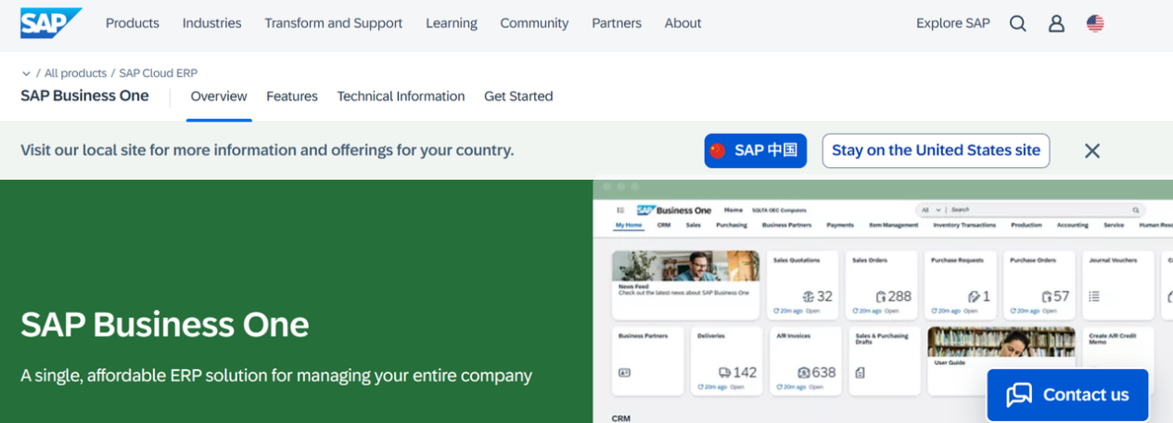Click the Purchase Requests icon beside 1
This screenshot has height=423, width=1173.
pos(974,297)
